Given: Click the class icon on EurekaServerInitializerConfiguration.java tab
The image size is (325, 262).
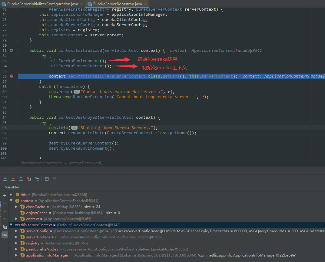Looking at the screenshot, I should click(x=4, y=4).
